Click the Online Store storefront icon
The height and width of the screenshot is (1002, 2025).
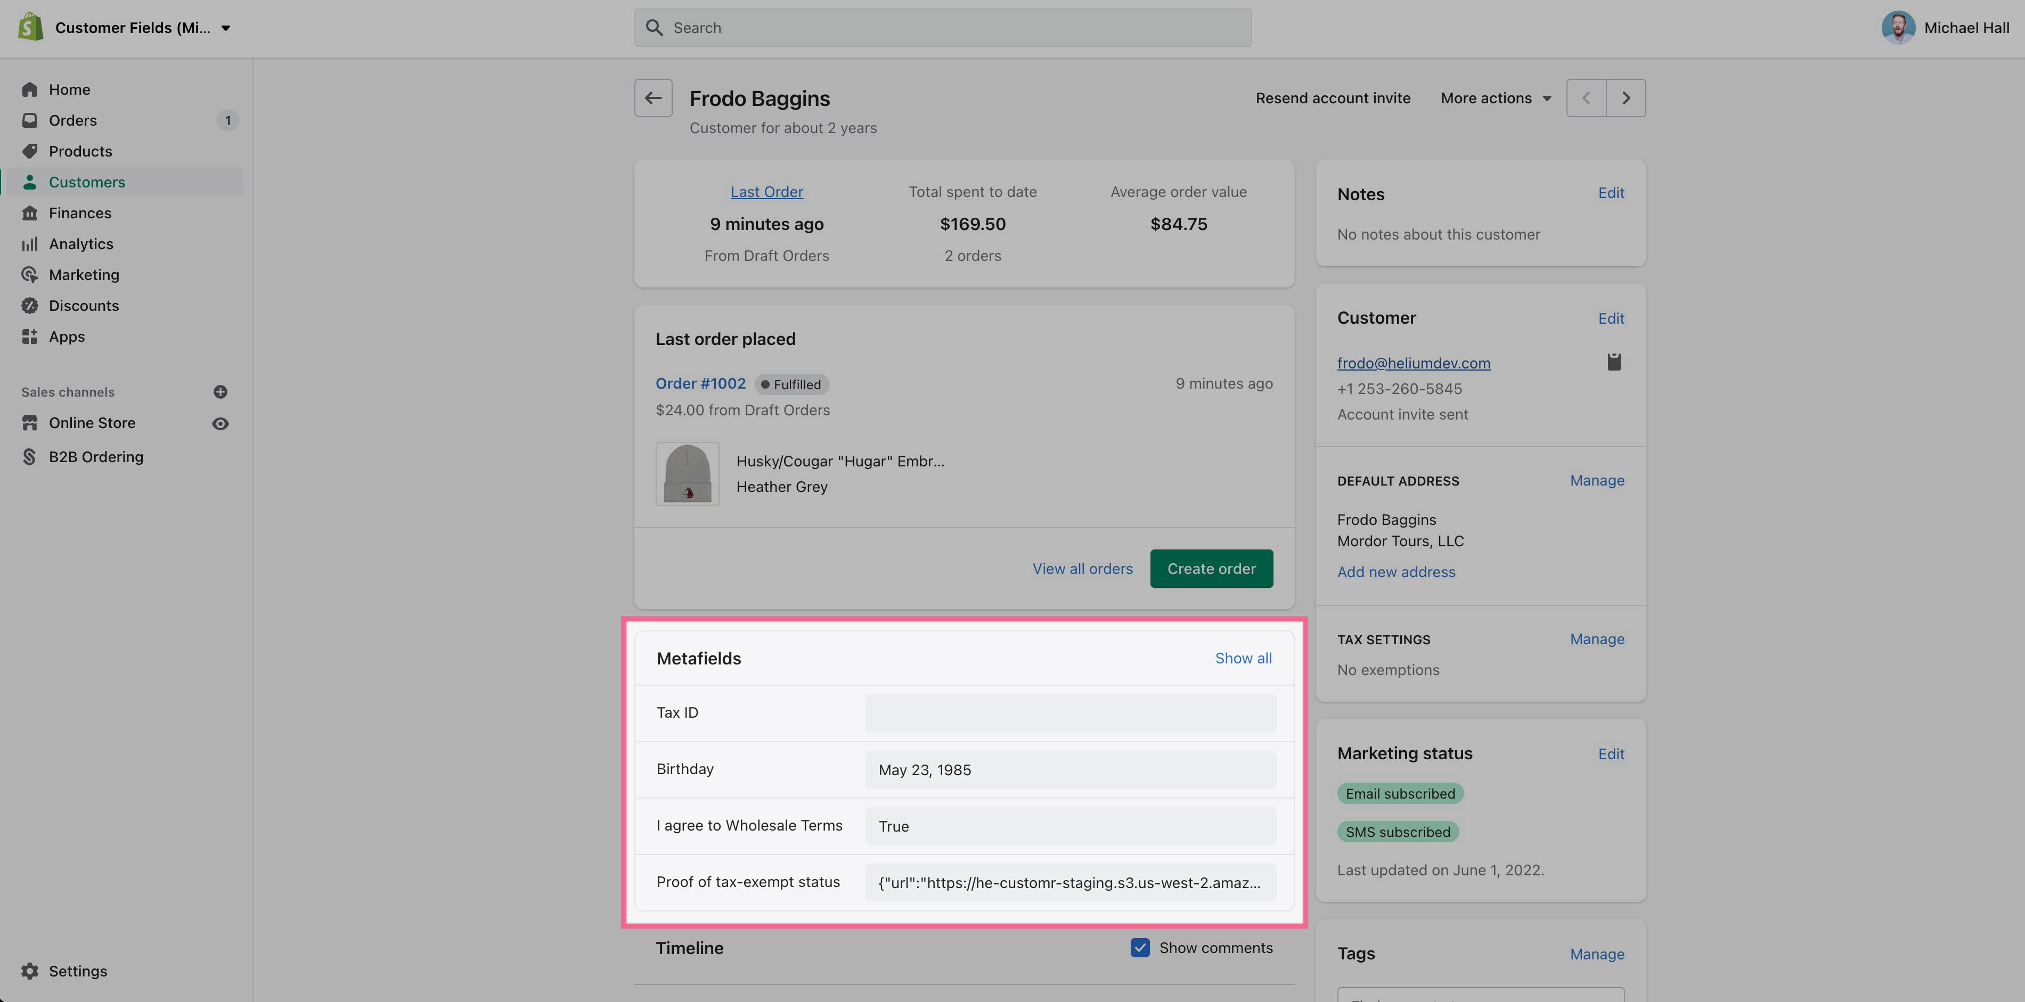[x=30, y=423]
